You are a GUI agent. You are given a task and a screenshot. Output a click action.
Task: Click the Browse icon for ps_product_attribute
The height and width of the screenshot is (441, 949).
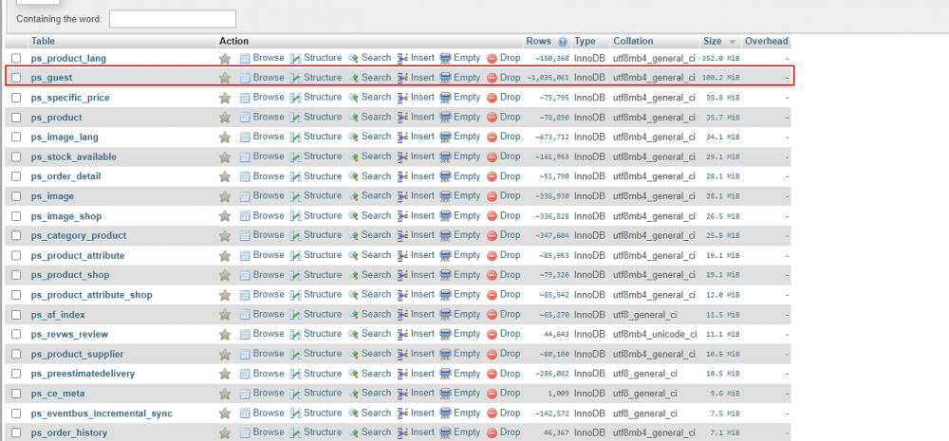tap(245, 256)
